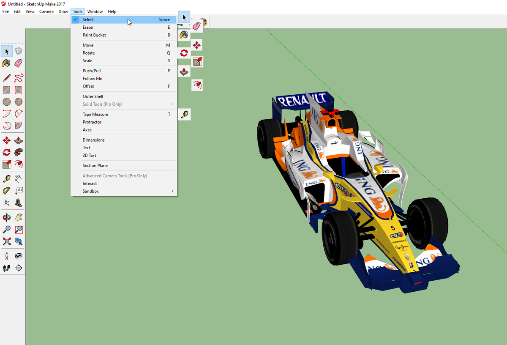
Task: Activate the pink Eraser icon in left toolbar
Action: 19,63
